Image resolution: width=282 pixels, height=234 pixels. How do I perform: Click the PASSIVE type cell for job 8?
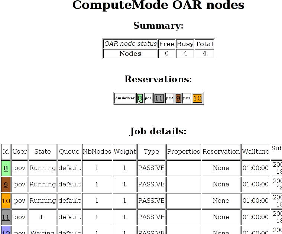click(152, 168)
